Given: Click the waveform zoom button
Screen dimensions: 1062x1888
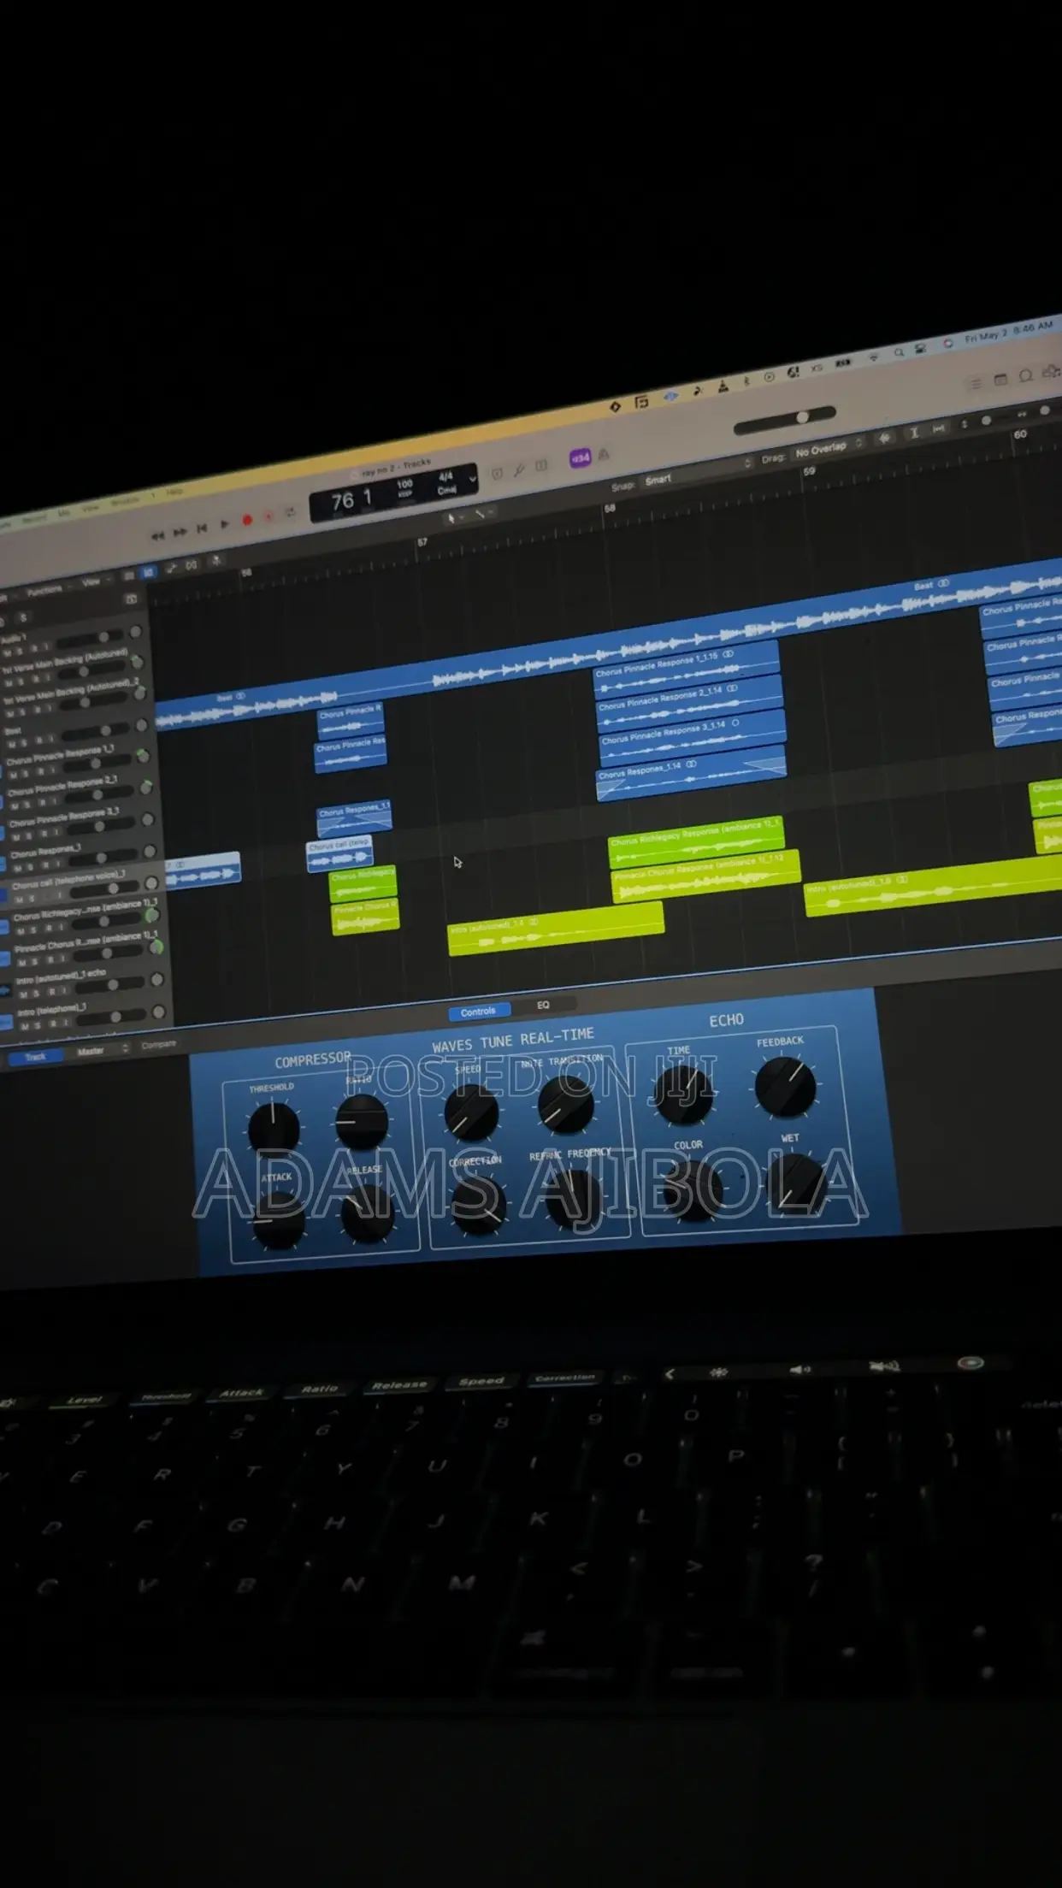Looking at the screenshot, I should pos(885,437).
